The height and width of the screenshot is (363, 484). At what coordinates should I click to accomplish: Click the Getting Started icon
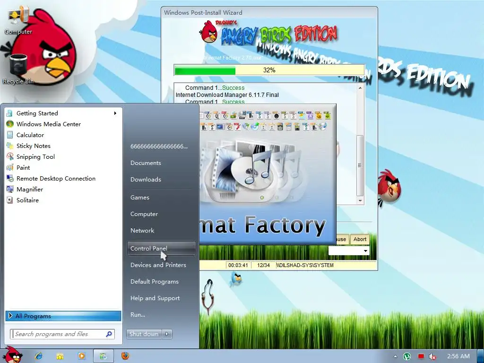[x=10, y=113]
